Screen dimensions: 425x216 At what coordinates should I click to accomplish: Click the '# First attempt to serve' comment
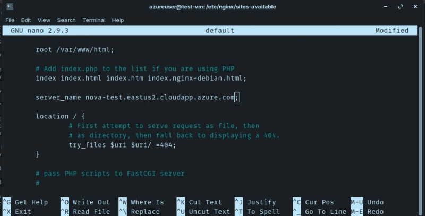(164, 126)
